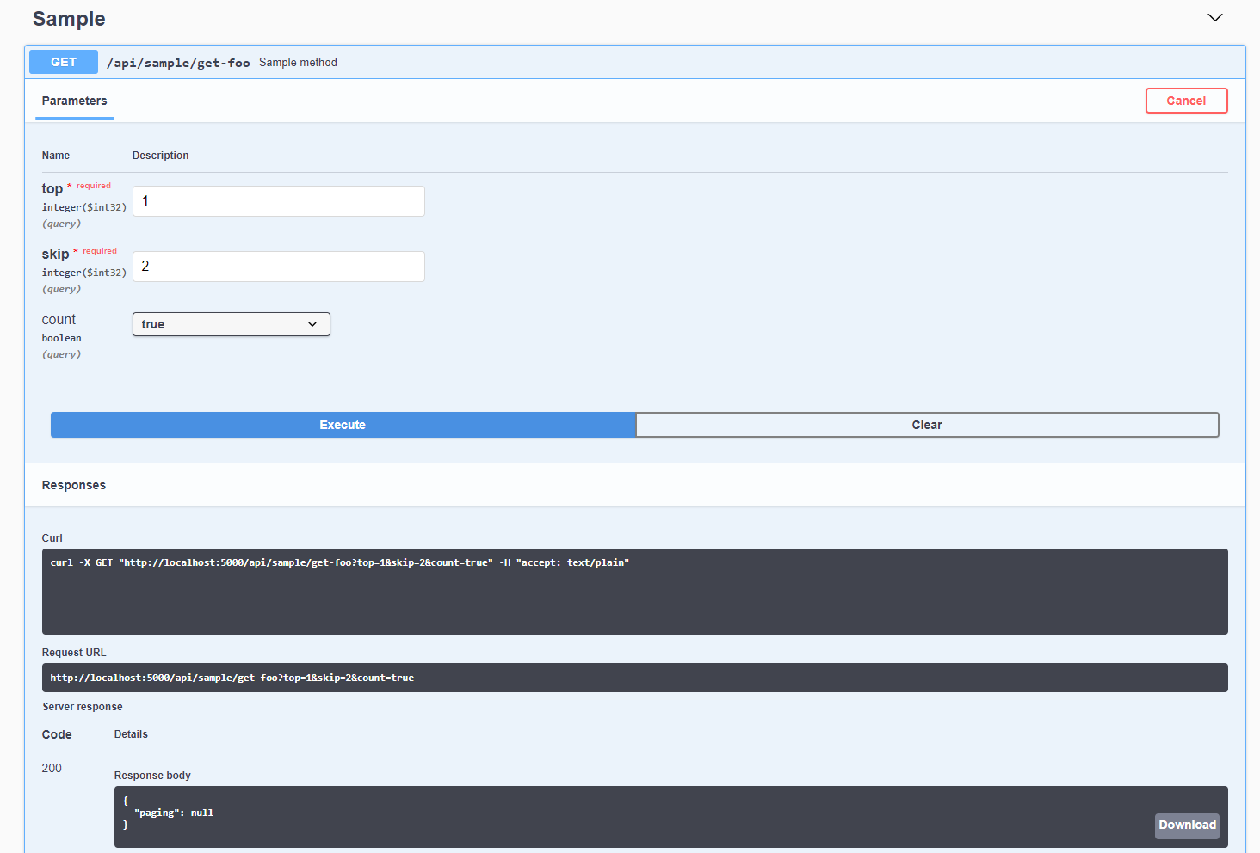1260x853 pixels.
Task: Click the Execute button
Action: (342, 424)
